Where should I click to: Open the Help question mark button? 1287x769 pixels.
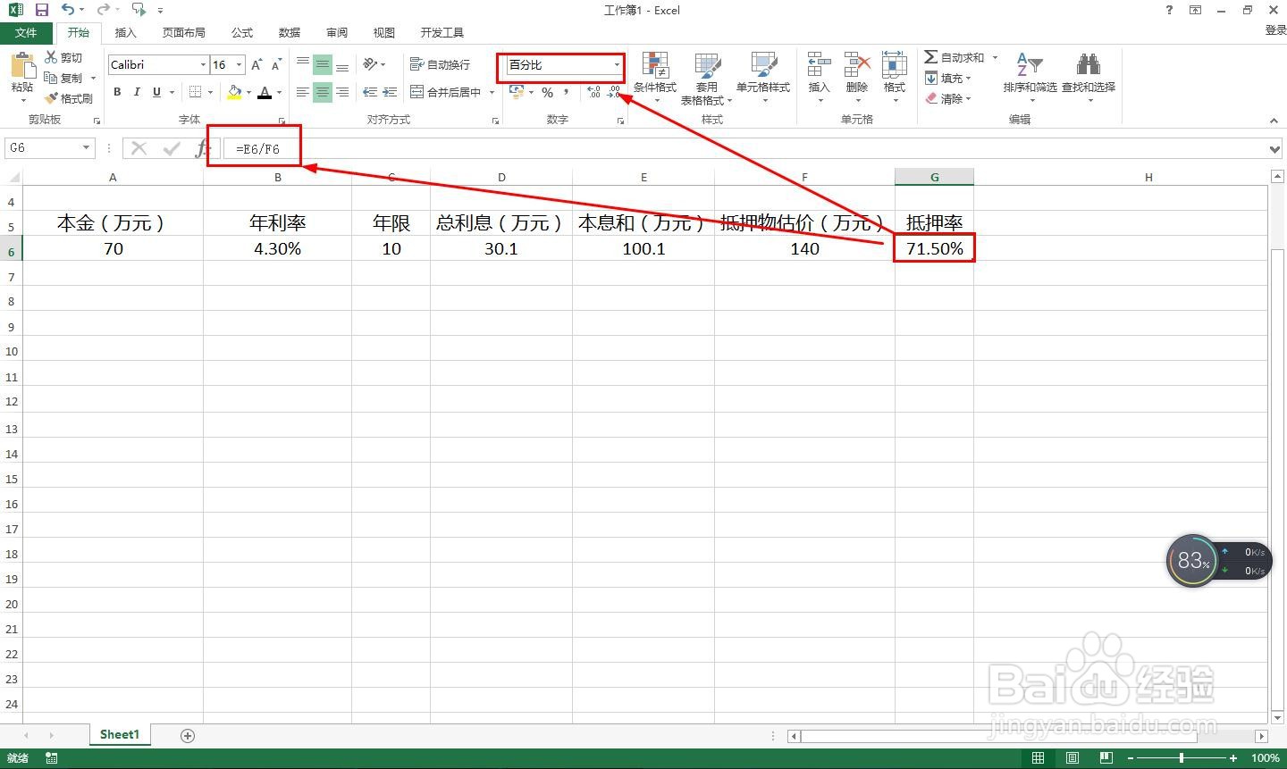point(1169,10)
